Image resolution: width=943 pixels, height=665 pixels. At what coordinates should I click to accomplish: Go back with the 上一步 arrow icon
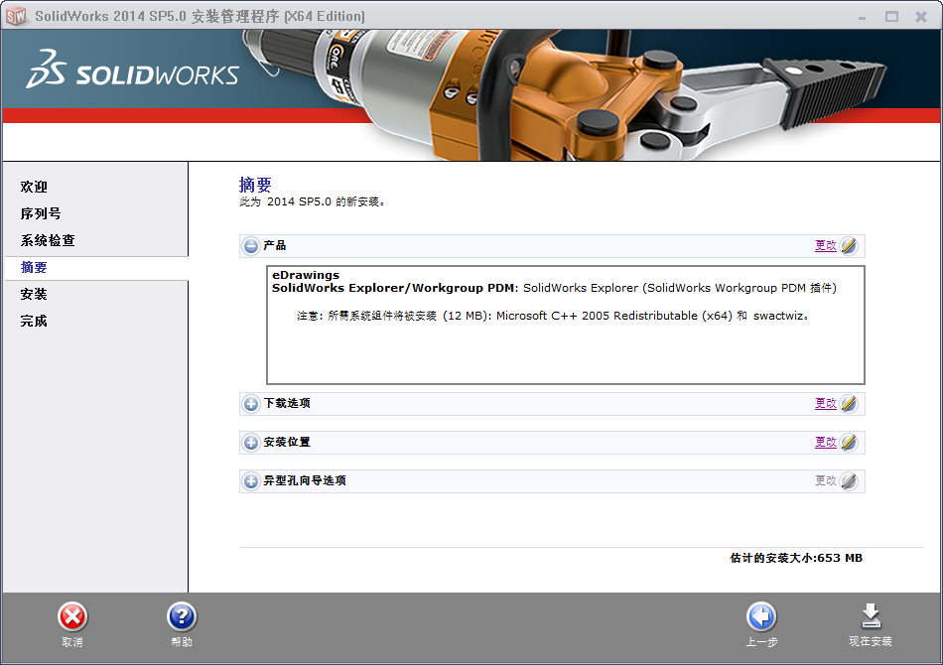click(761, 617)
